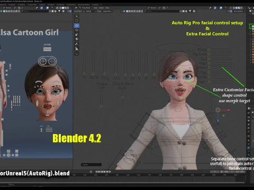Switch right viewport to Rendered shading
The height and width of the screenshot is (190, 254).
tap(241, 8)
